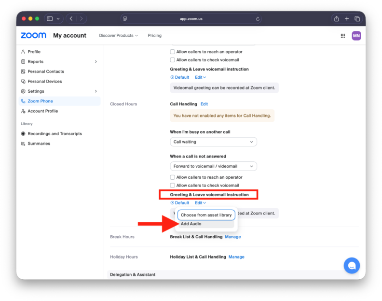The image size is (382, 301).
Task: Open 'Forward to voicemail / videomail' dropdown
Action: coord(213,166)
